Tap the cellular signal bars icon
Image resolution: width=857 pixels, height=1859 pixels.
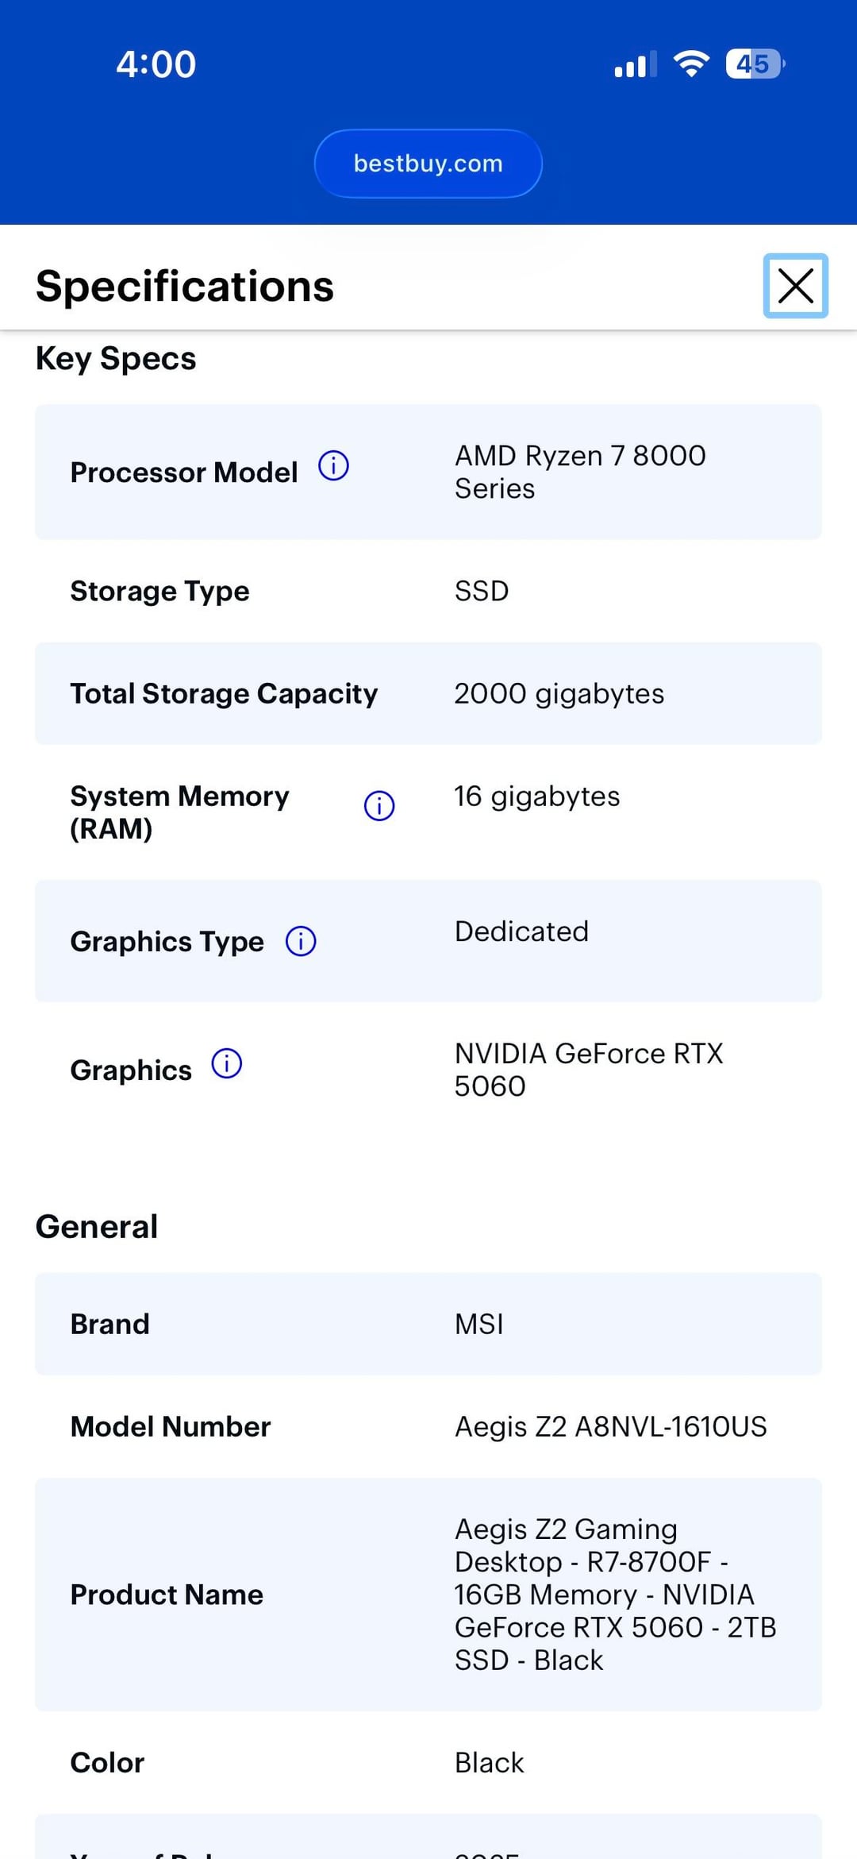point(635,64)
